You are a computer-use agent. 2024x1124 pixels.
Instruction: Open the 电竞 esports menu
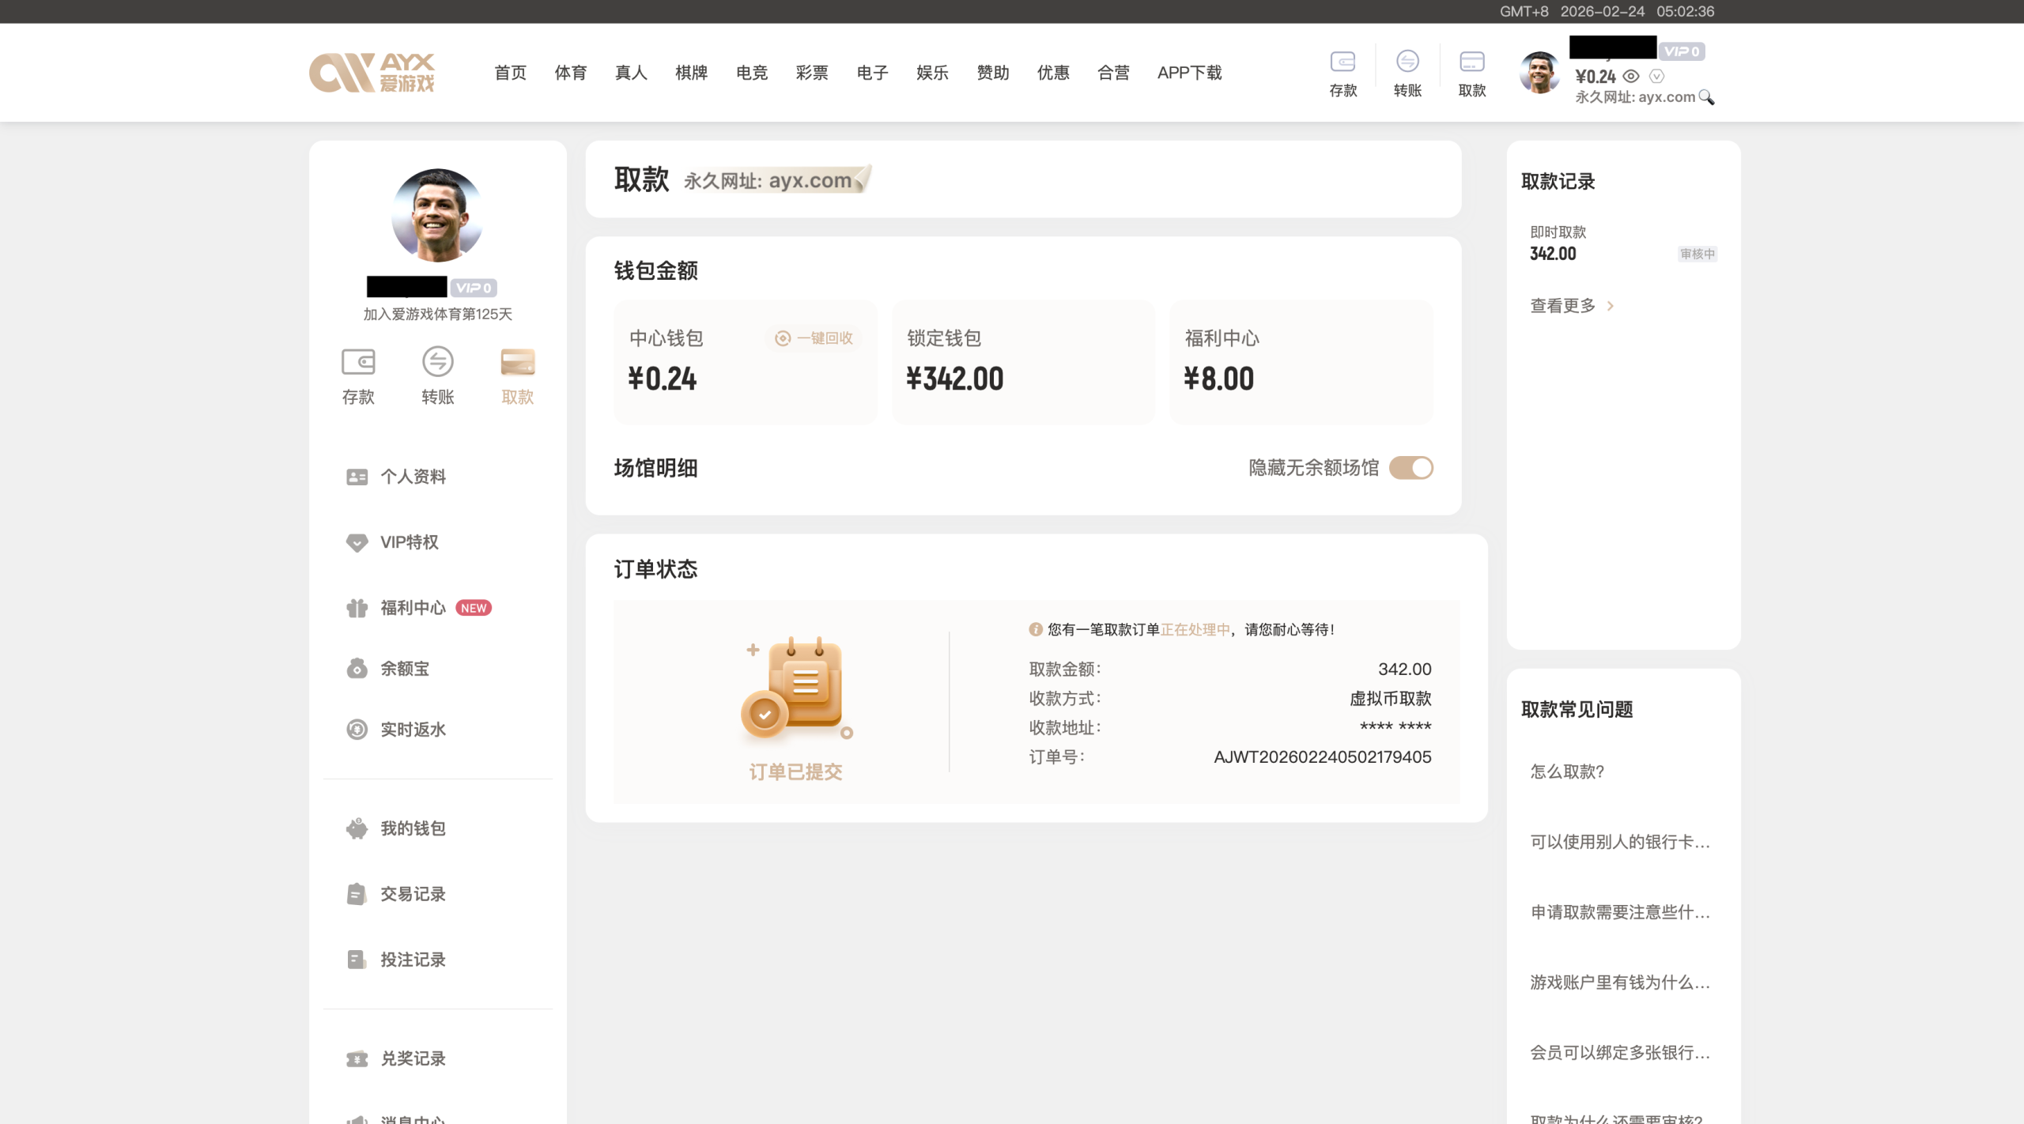751,73
